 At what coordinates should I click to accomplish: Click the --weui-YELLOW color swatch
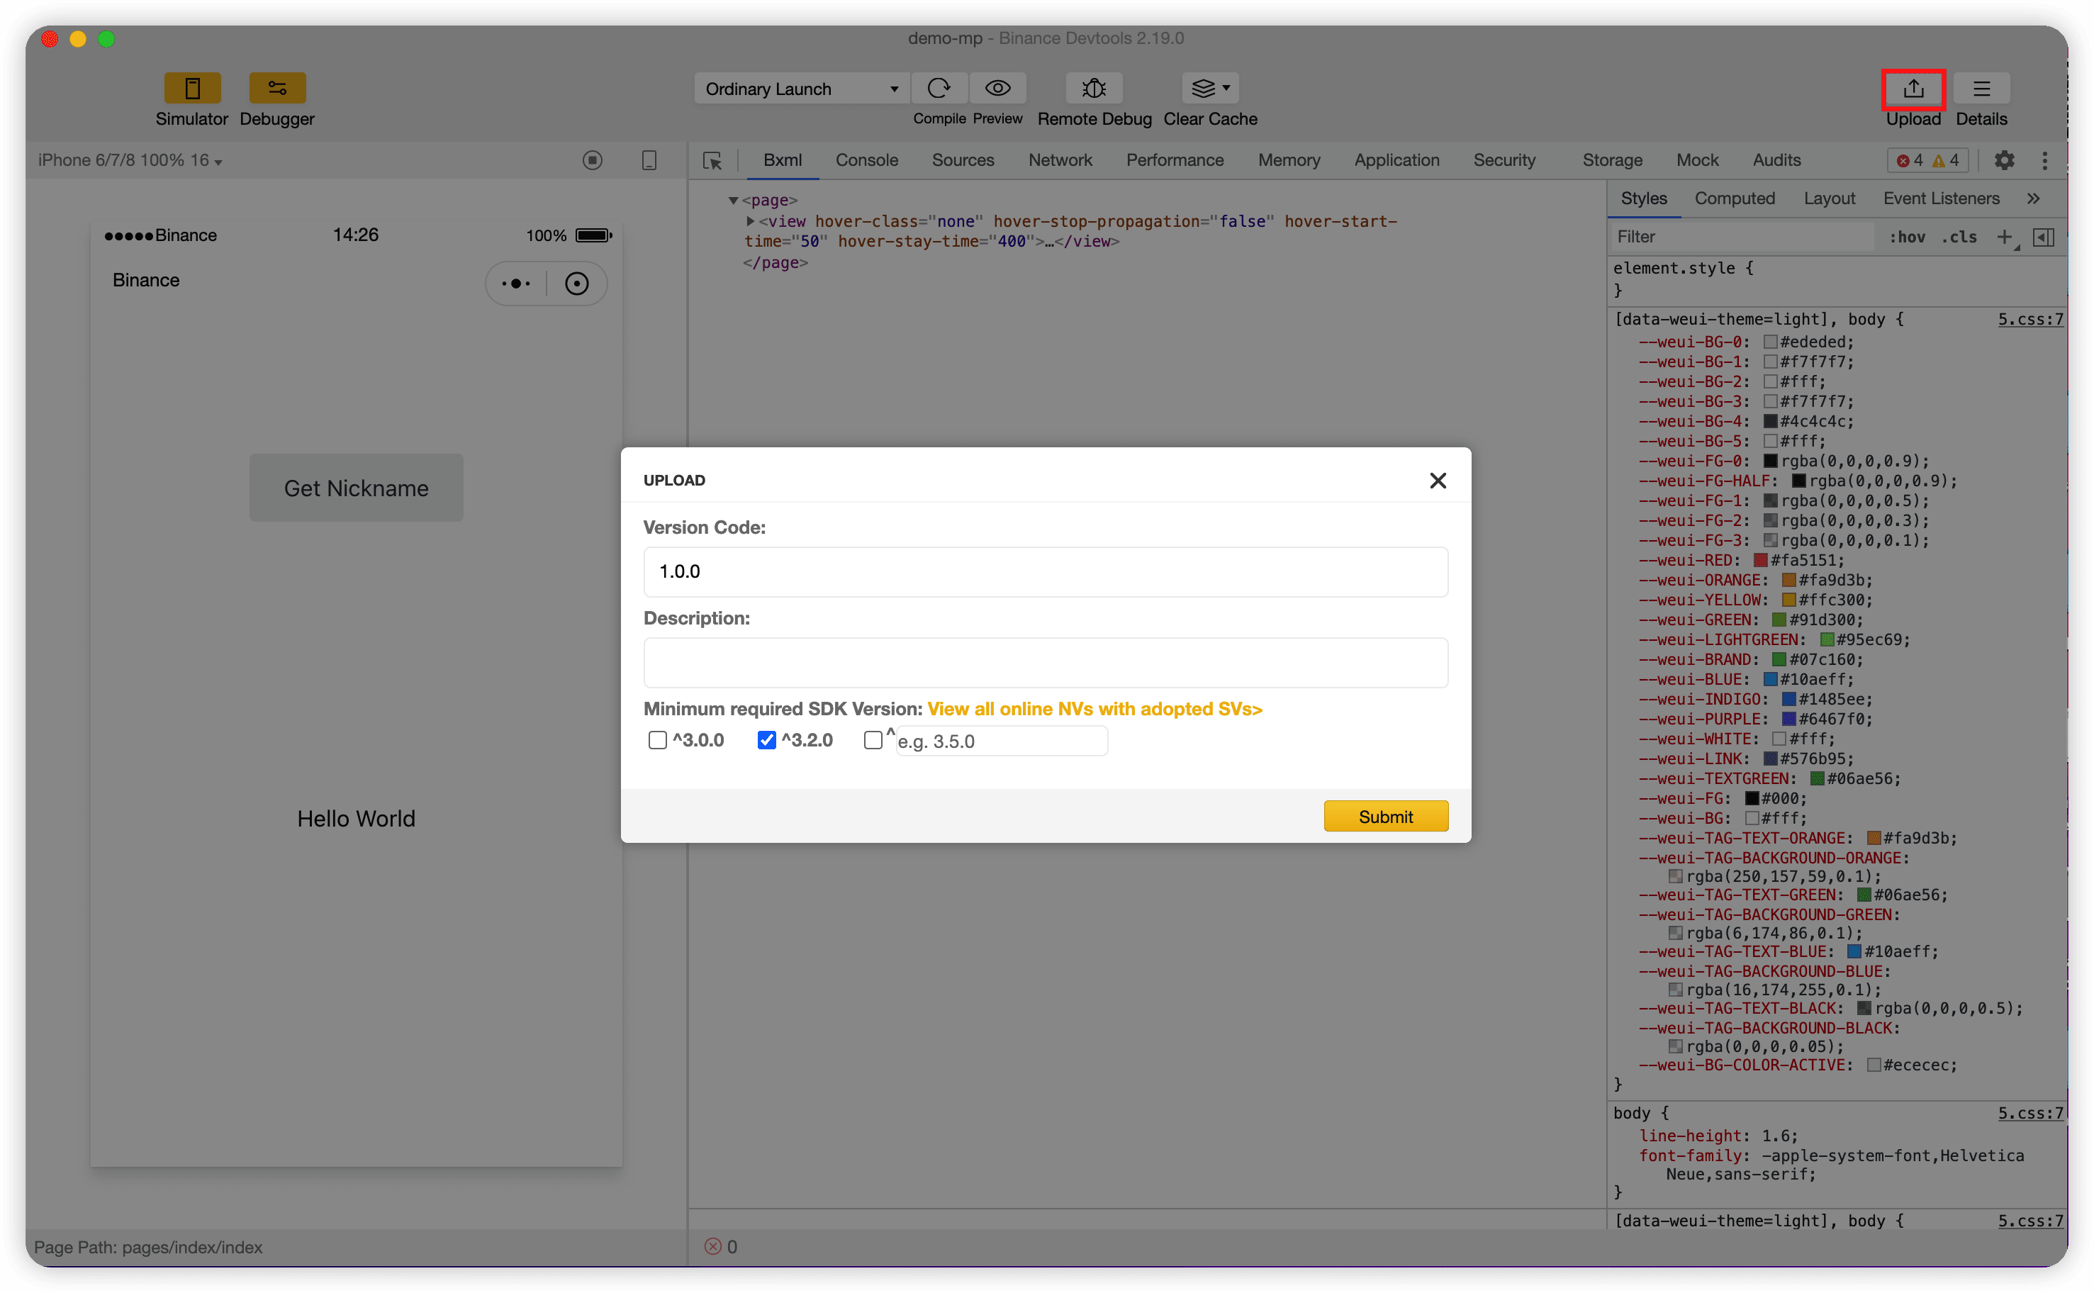click(1788, 600)
